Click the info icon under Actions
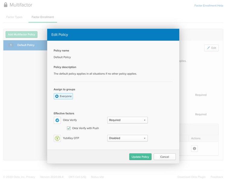This screenshot has height=183, width=226. 194,149
